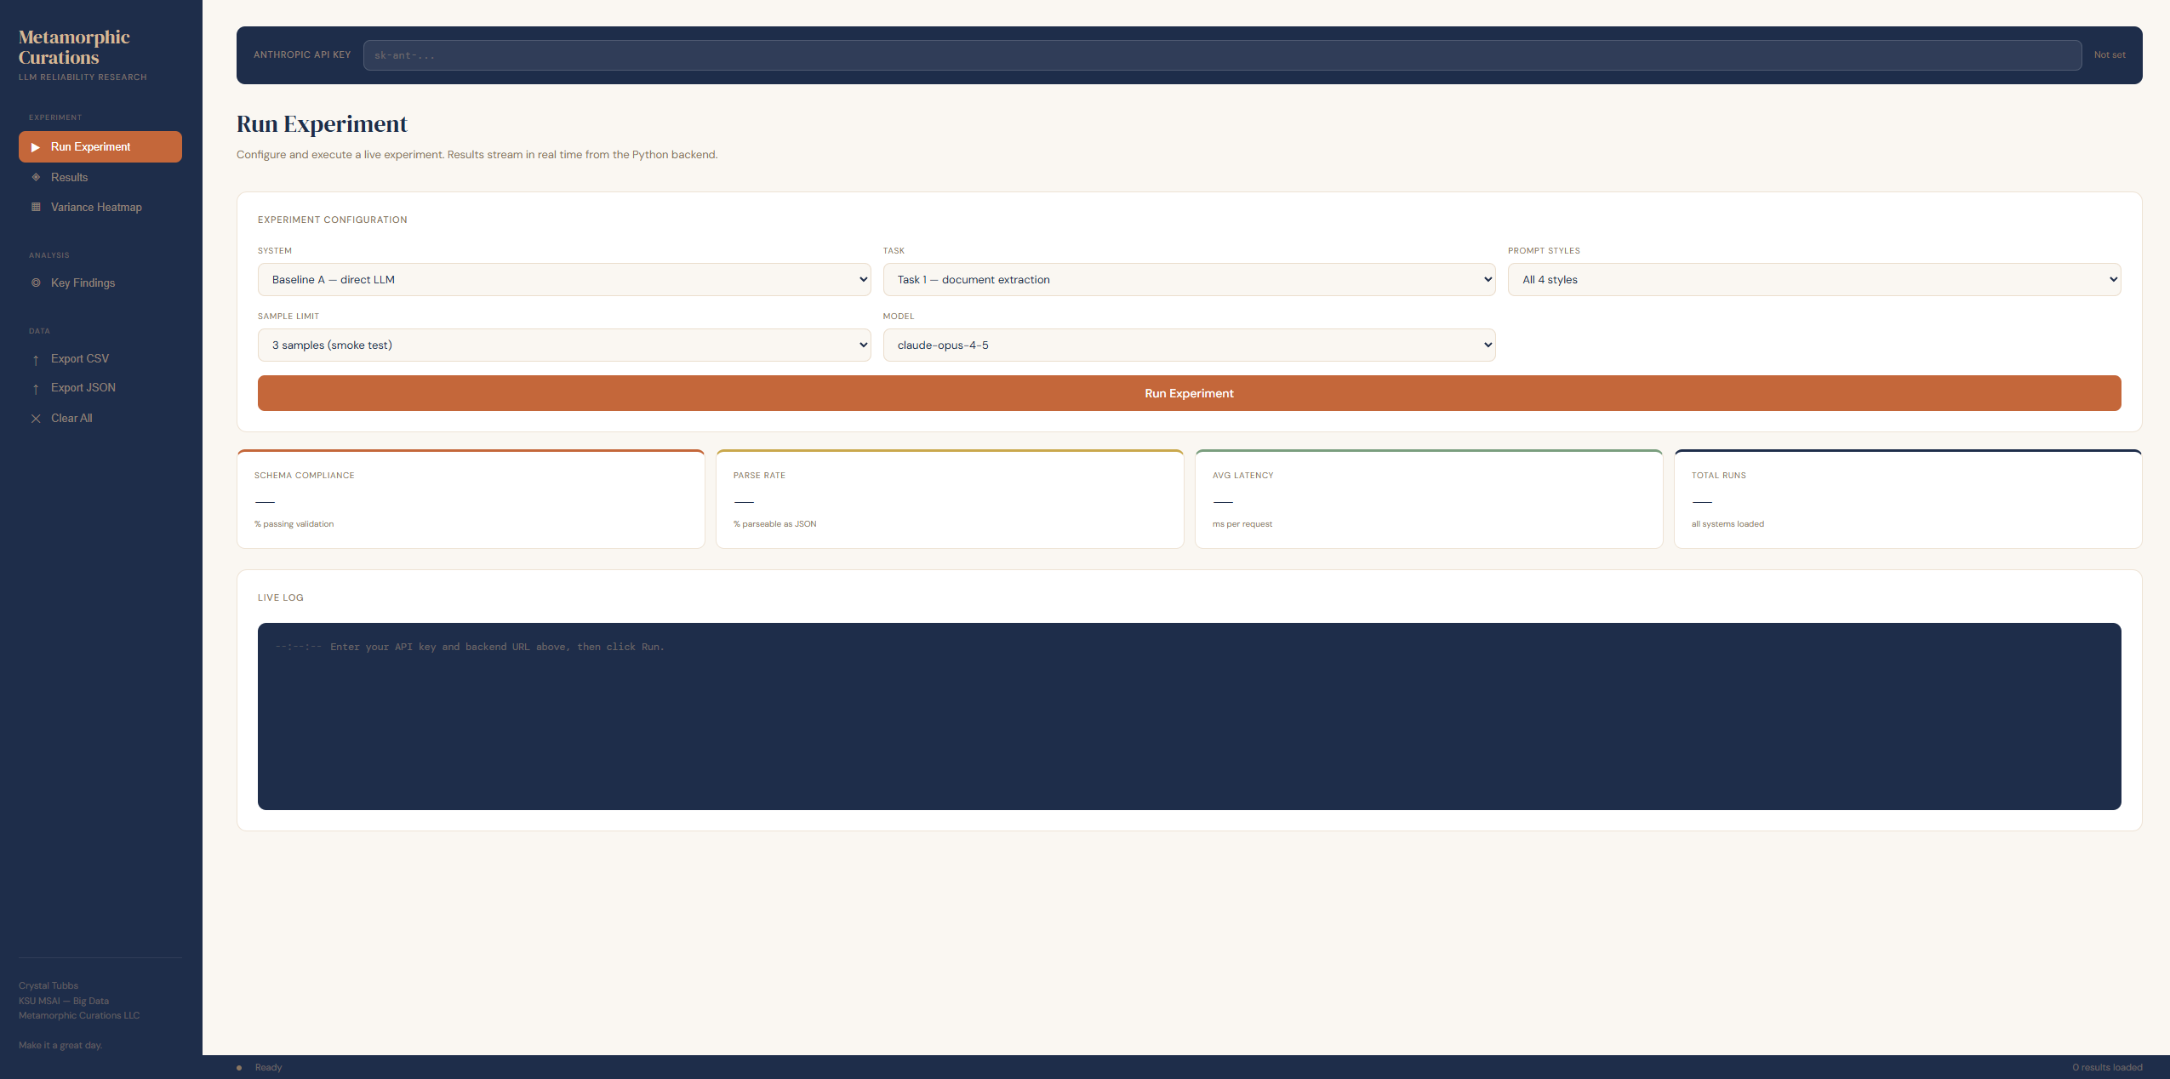This screenshot has height=1079, width=2170.
Task: Open the System dropdown showing Baseline A
Action: (564, 279)
